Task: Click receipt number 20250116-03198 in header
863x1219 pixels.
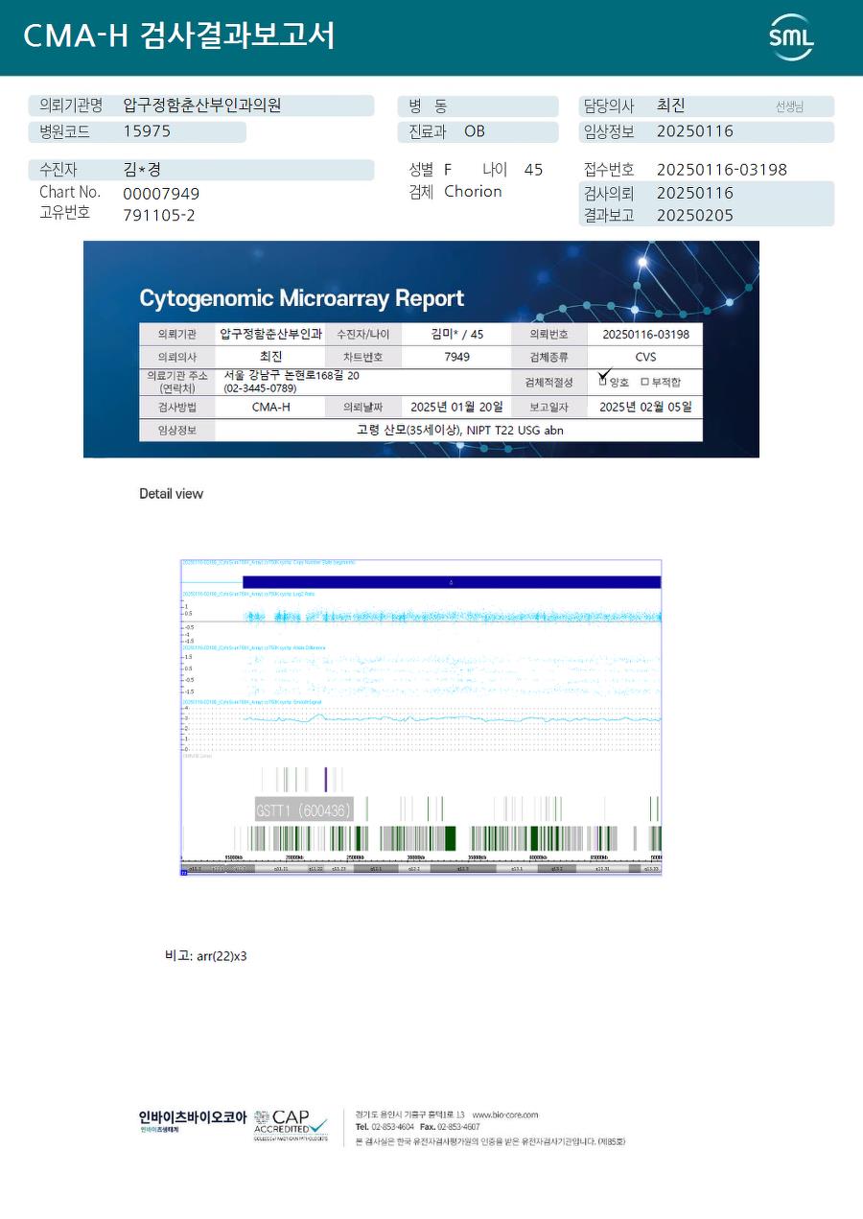Action: 721,170
